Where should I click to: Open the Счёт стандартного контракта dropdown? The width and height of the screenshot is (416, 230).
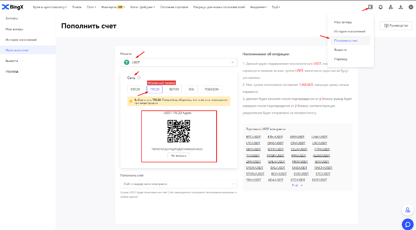[179, 184]
